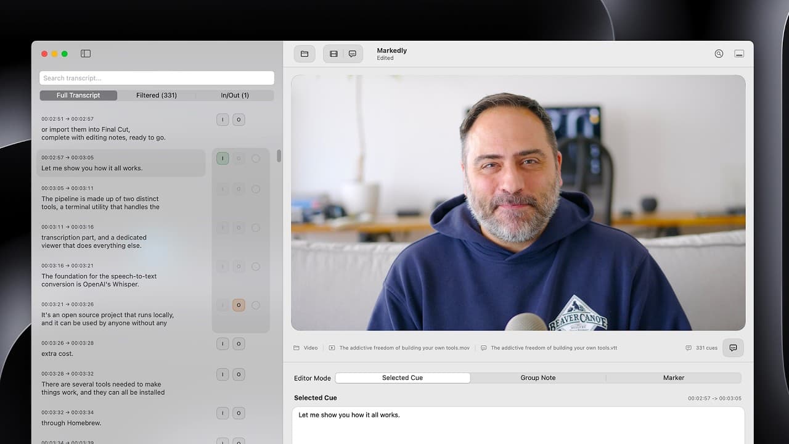789x444 pixels.
Task: Click the magnifier search icon in the toolbar
Action: pyautogui.click(x=719, y=54)
